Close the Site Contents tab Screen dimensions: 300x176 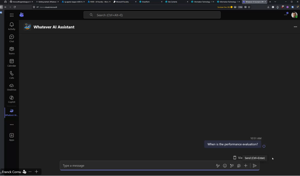point(187,2)
